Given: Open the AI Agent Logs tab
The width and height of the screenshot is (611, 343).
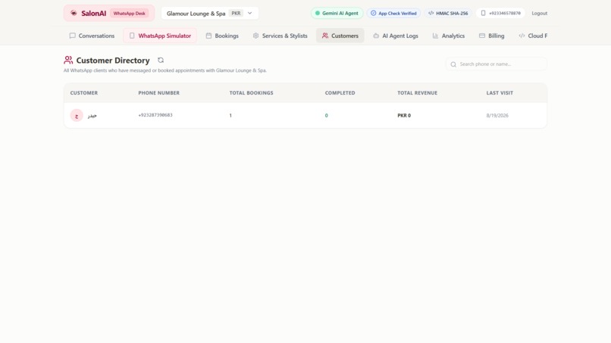Looking at the screenshot, I should tap(396, 36).
